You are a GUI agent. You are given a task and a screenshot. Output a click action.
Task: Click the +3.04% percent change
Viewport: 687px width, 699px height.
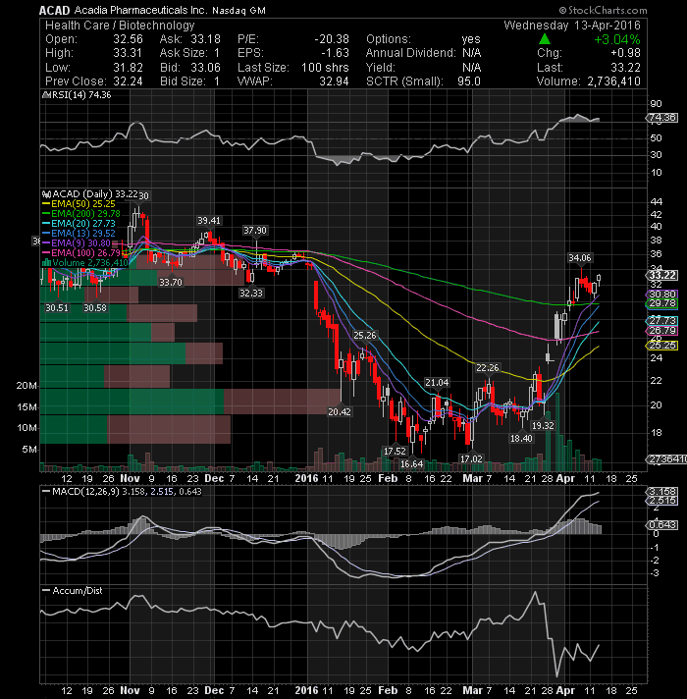[617, 39]
